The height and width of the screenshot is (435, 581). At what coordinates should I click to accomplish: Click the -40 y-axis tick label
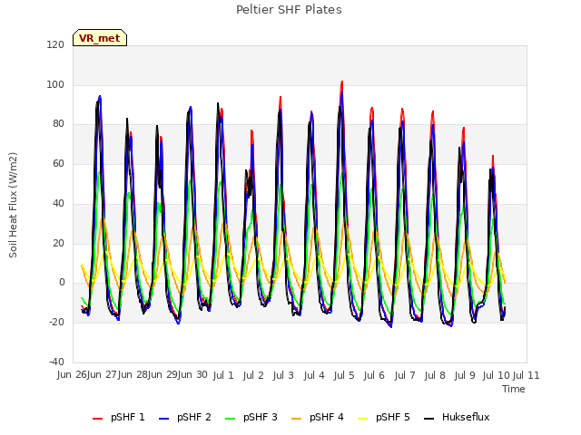56,362
